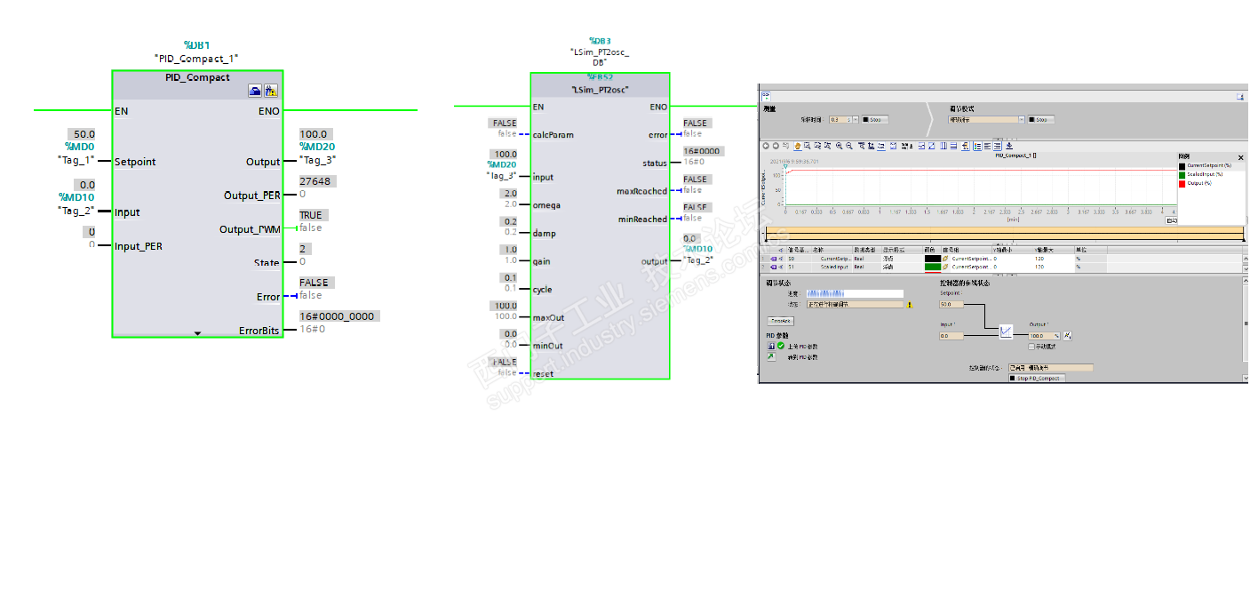Click the maxOut pin on LSim_PT2osc

point(548,317)
